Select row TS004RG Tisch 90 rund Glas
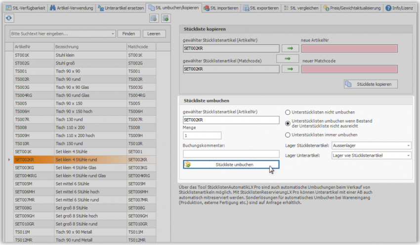 [x=84, y=95]
